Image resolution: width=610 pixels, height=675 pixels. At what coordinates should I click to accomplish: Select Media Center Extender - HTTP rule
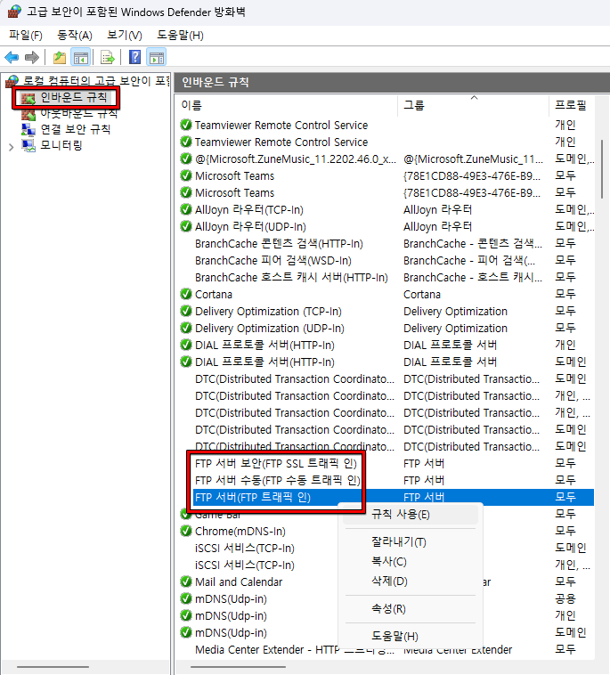point(295,649)
